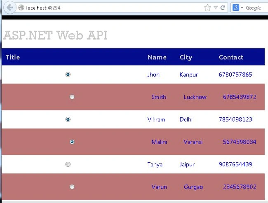Select the radio button for Vikram
Viewport: 268px width, 203px height.
click(68, 119)
